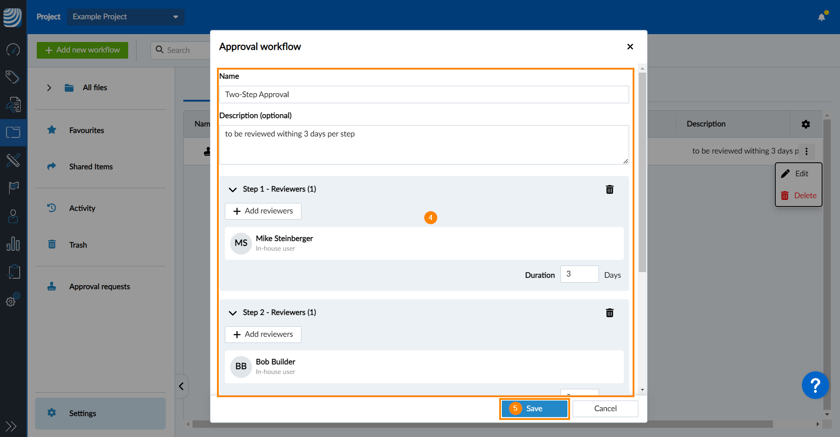Click All files folder
This screenshot has height=437, width=840.
pyautogui.click(x=95, y=87)
